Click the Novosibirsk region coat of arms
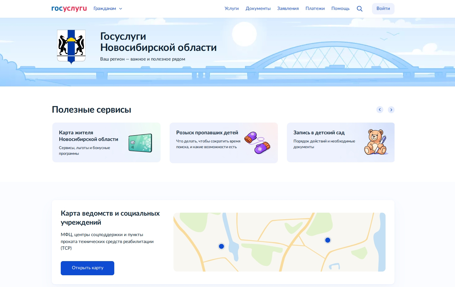Viewport: 455px width, 287px height. point(71,47)
